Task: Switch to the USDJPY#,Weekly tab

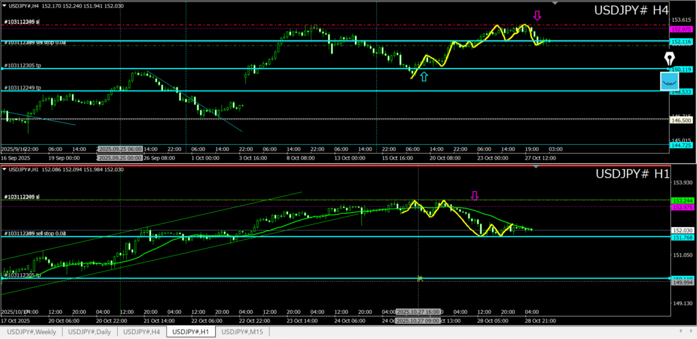Action: (32, 332)
